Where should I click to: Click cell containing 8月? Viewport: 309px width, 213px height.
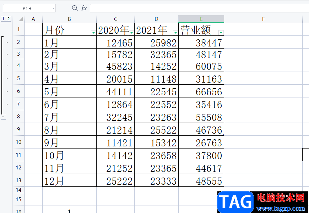[x=69, y=129]
